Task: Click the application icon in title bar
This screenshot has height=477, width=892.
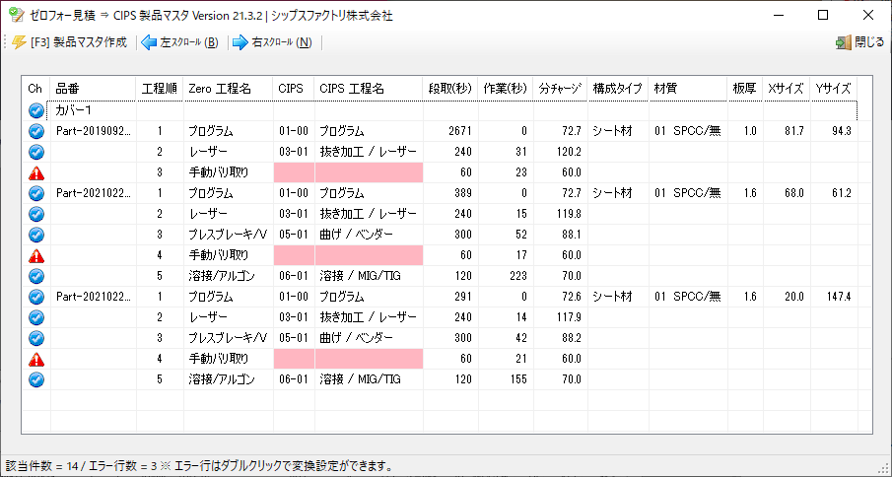Action: coord(17,16)
